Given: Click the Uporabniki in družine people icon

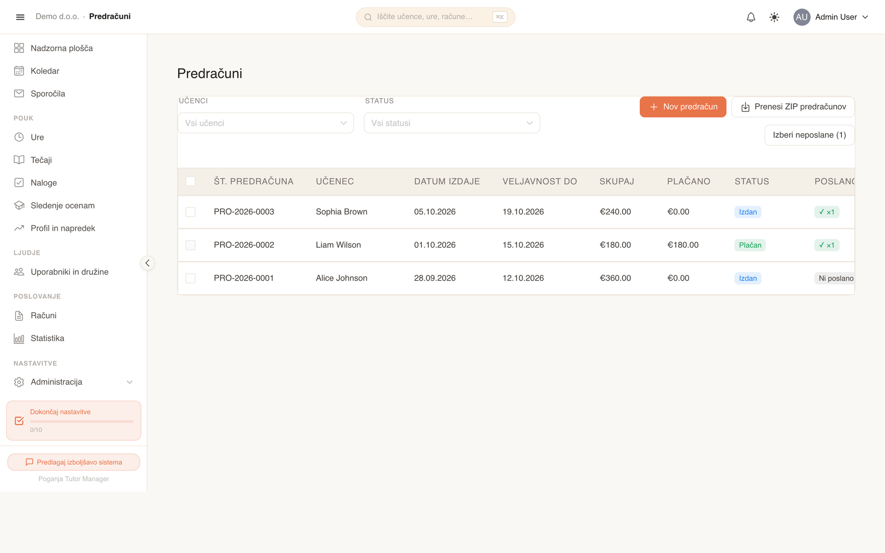Looking at the screenshot, I should [19, 272].
